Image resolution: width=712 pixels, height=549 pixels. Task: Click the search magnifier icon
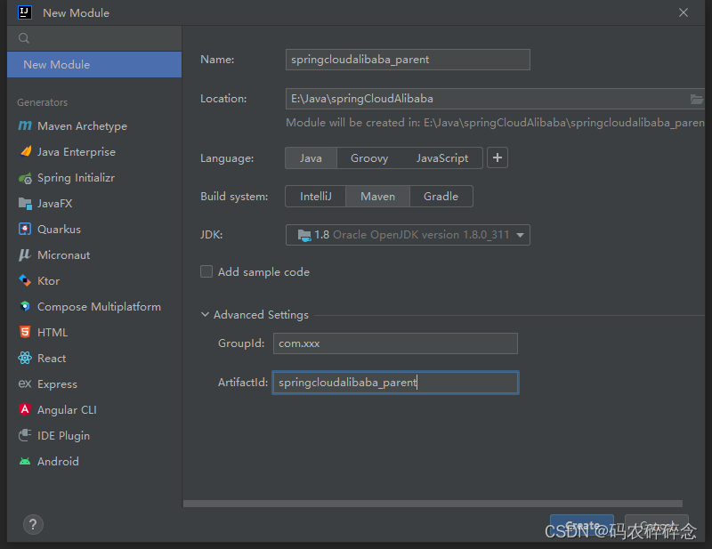[x=24, y=38]
